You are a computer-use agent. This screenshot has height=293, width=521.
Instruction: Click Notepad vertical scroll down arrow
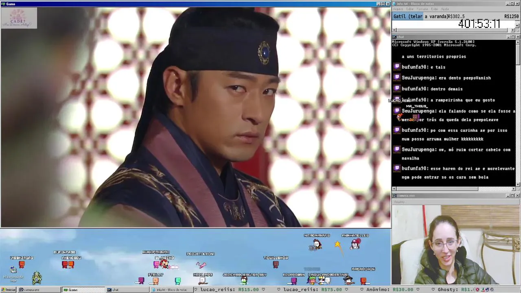point(517,26)
